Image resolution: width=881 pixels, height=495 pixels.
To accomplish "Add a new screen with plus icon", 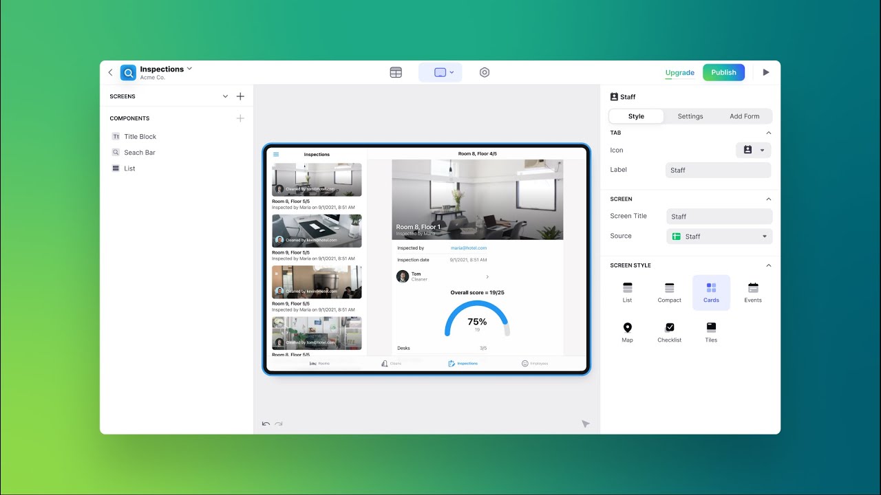I will (x=240, y=96).
